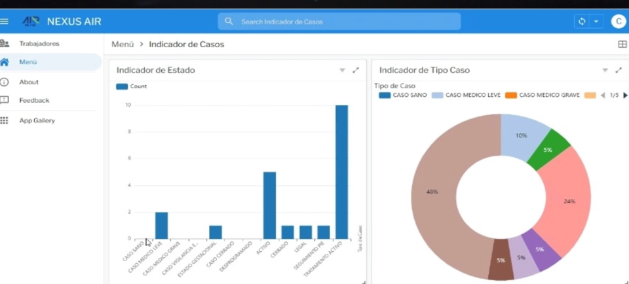Open App Gallery from the sidebar
This screenshot has width=629, height=284.
(37, 120)
